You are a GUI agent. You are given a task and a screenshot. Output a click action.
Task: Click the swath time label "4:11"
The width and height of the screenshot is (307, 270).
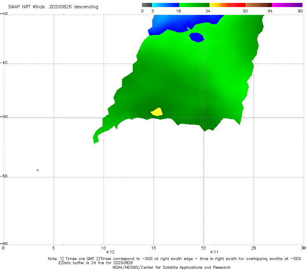tap(214, 252)
